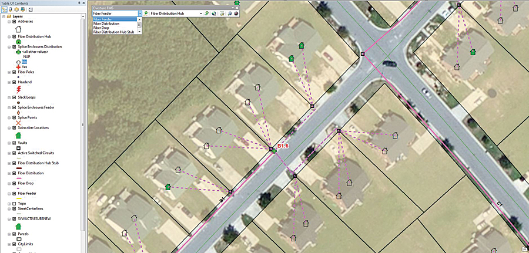Pin the Table Of Contents panel
Viewport: 529px width, 253px height.
79,3
